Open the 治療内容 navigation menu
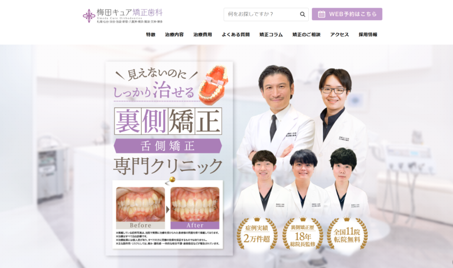453x268 pixels. (x=174, y=34)
